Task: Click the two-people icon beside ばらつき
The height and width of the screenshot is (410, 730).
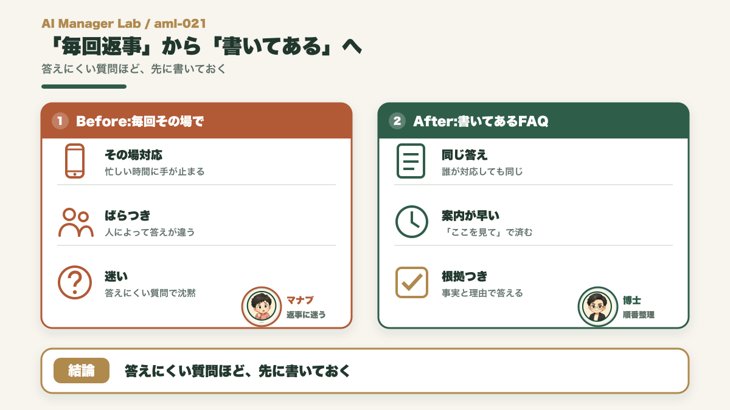Action: (x=75, y=222)
